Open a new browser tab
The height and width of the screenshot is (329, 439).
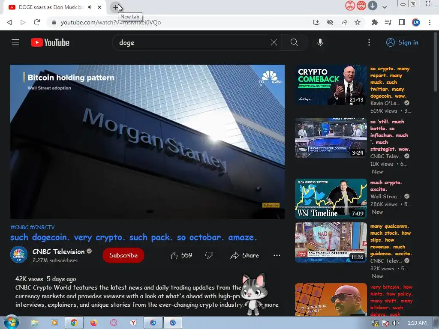point(116,7)
